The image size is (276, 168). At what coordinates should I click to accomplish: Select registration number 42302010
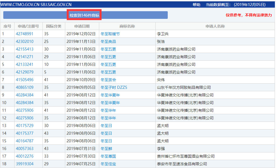tap(25, 42)
